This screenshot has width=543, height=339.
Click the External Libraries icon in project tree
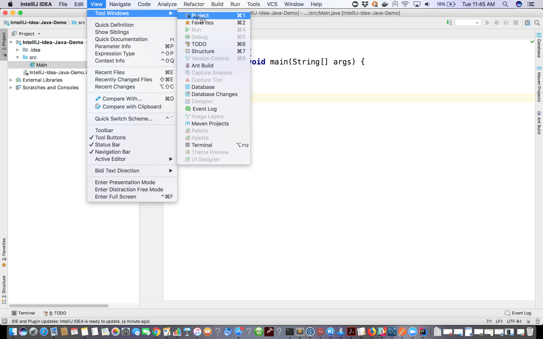(18, 80)
